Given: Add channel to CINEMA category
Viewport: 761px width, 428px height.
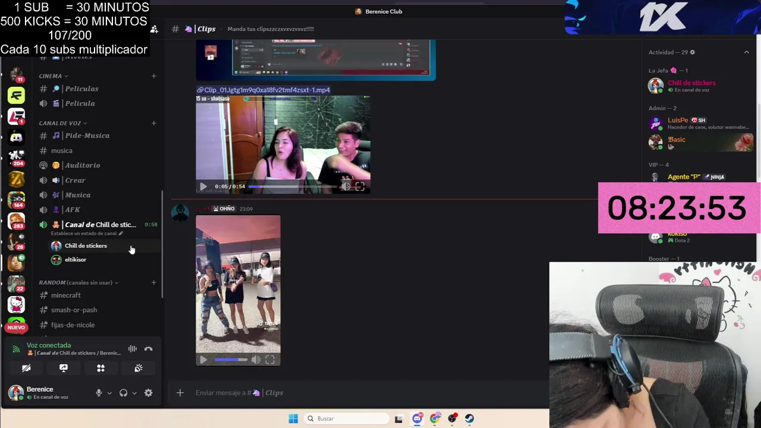Looking at the screenshot, I should (x=154, y=76).
